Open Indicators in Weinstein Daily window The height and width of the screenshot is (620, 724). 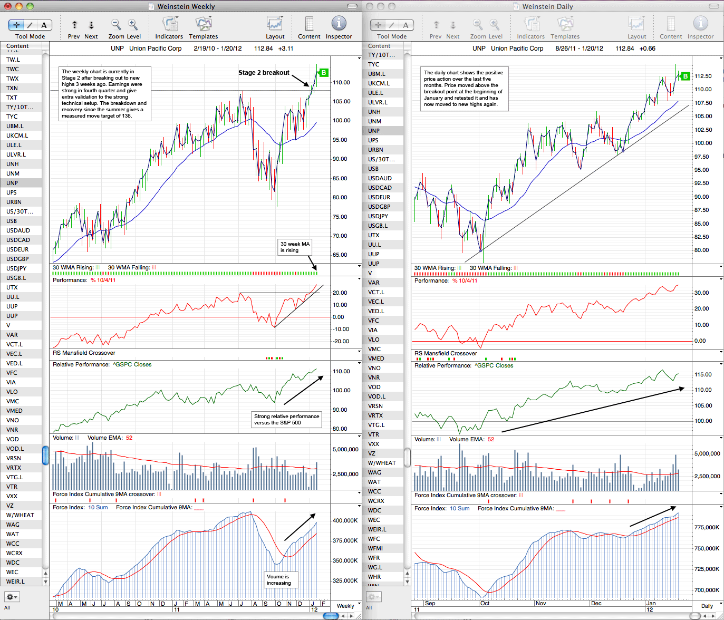[531, 24]
